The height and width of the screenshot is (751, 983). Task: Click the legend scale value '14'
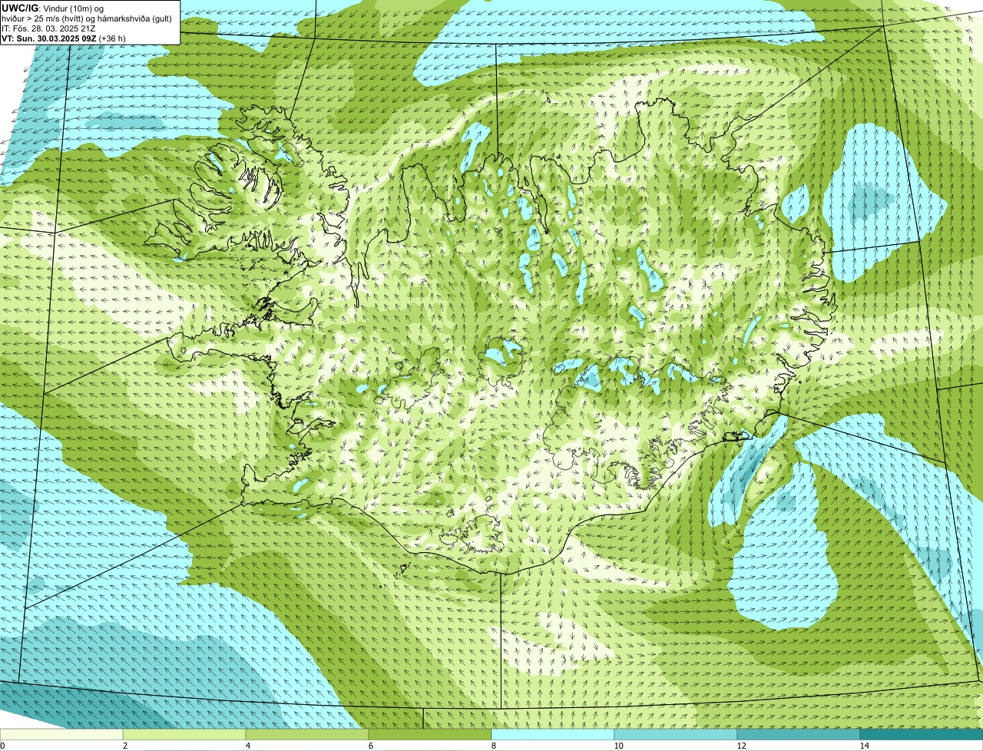pos(864,746)
